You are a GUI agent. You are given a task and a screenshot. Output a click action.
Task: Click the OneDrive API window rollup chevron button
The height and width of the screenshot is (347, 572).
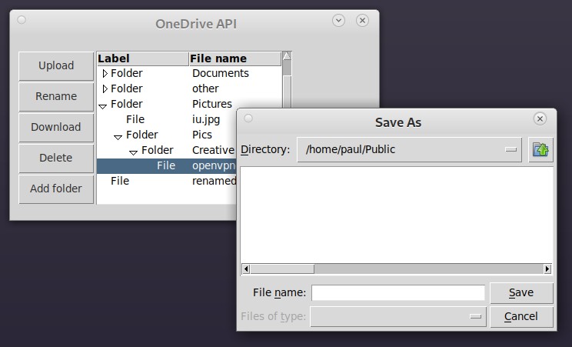(x=338, y=21)
